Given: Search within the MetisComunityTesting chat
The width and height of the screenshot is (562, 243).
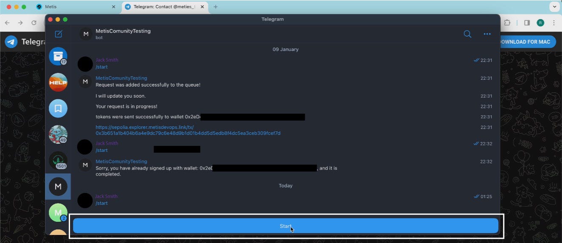Looking at the screenshot, I should coord(467,34).
